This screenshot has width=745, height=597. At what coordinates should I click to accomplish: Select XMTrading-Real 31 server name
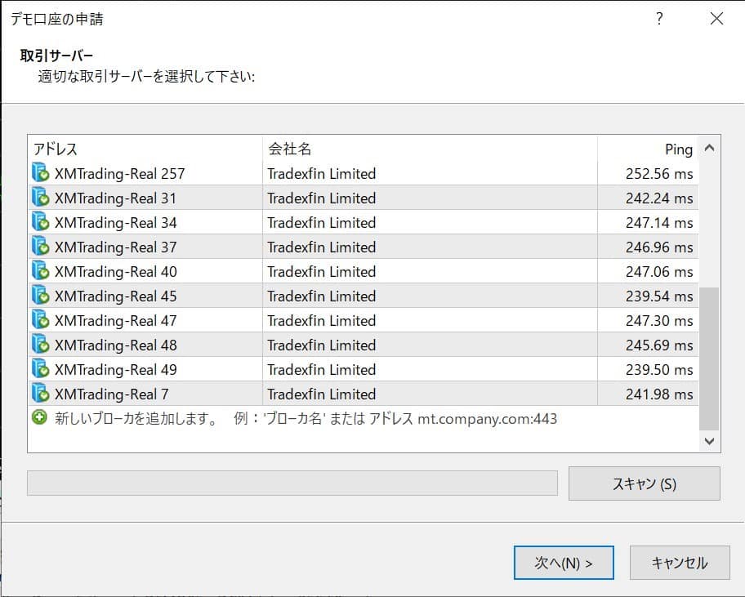(115, 198)
